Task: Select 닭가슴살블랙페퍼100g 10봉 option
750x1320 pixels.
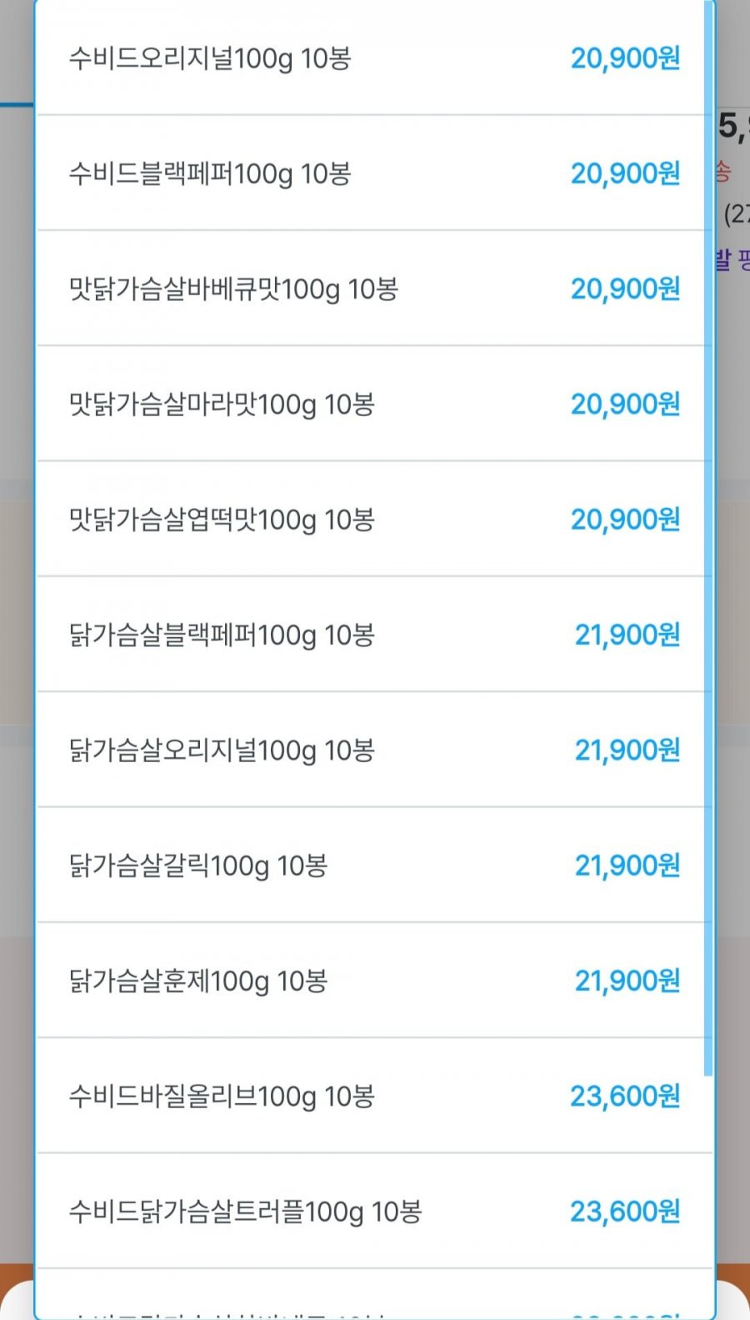Action: coord(222,635)
